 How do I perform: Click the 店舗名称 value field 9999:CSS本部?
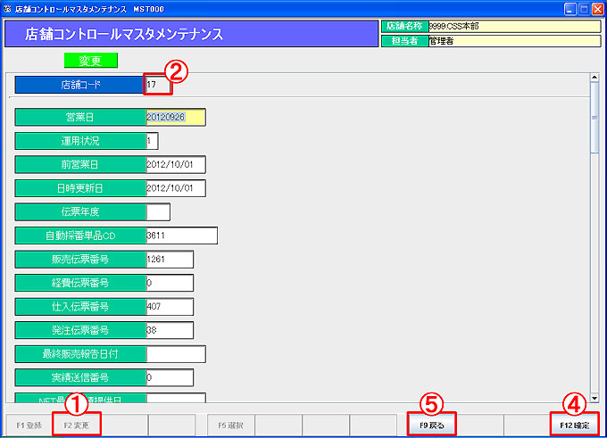tap(514, 26)
